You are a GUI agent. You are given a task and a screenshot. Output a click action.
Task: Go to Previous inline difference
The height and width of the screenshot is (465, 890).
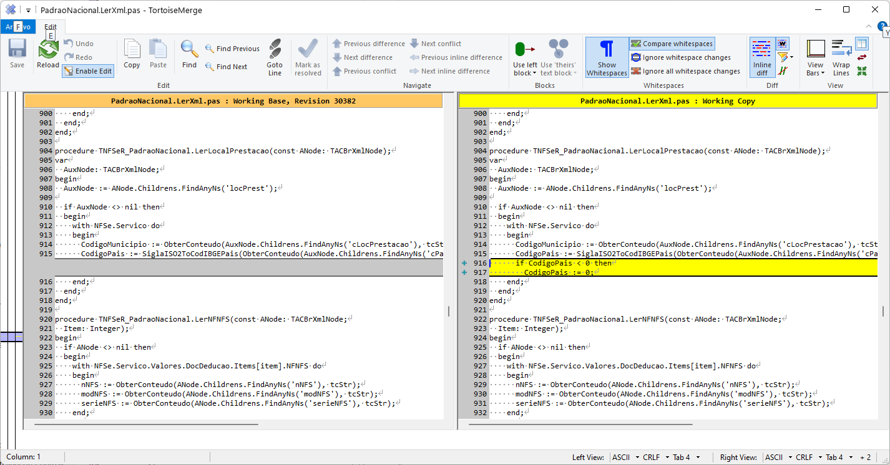pos(456,57)
